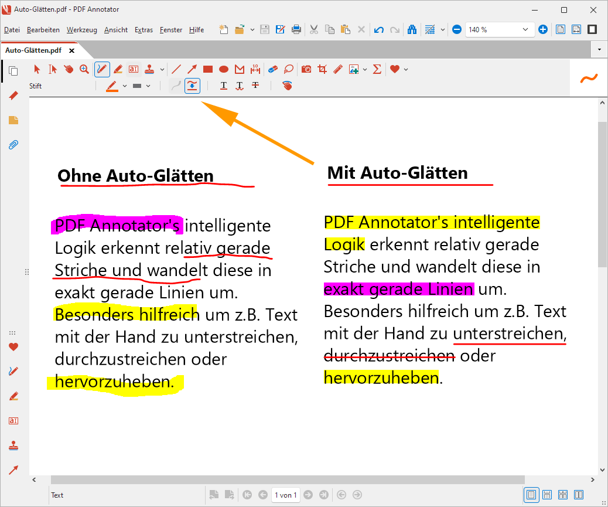Click the zoom in plus button

click(x=543, y=29)
